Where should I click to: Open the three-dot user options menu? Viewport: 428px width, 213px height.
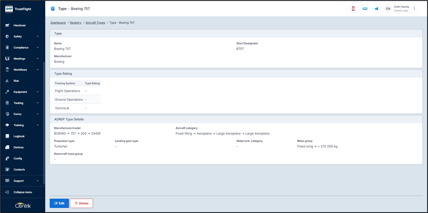pyautogui.click(x=415, y=9)
